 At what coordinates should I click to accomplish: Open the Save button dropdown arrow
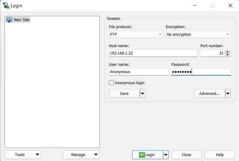coord(143,93)
